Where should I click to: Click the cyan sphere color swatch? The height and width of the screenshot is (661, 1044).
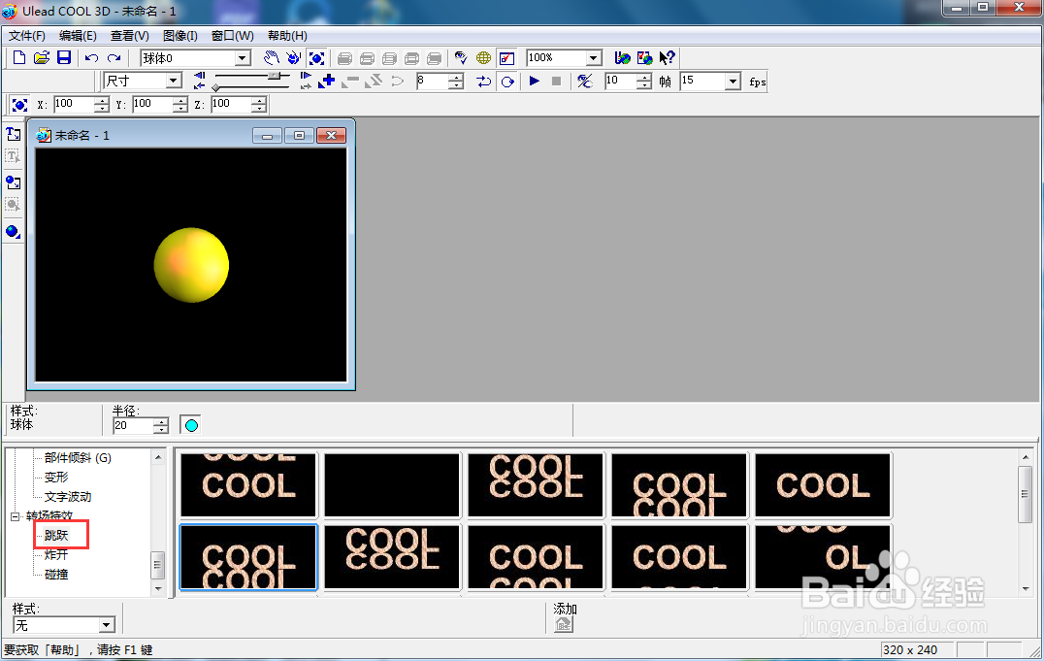191,425
